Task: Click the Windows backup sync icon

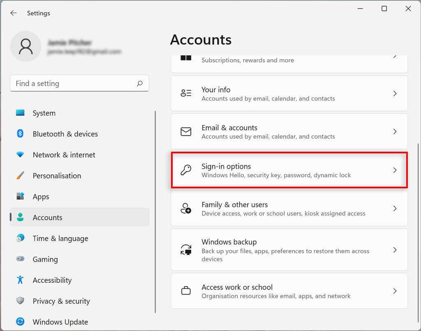Action: click(186, 250)
